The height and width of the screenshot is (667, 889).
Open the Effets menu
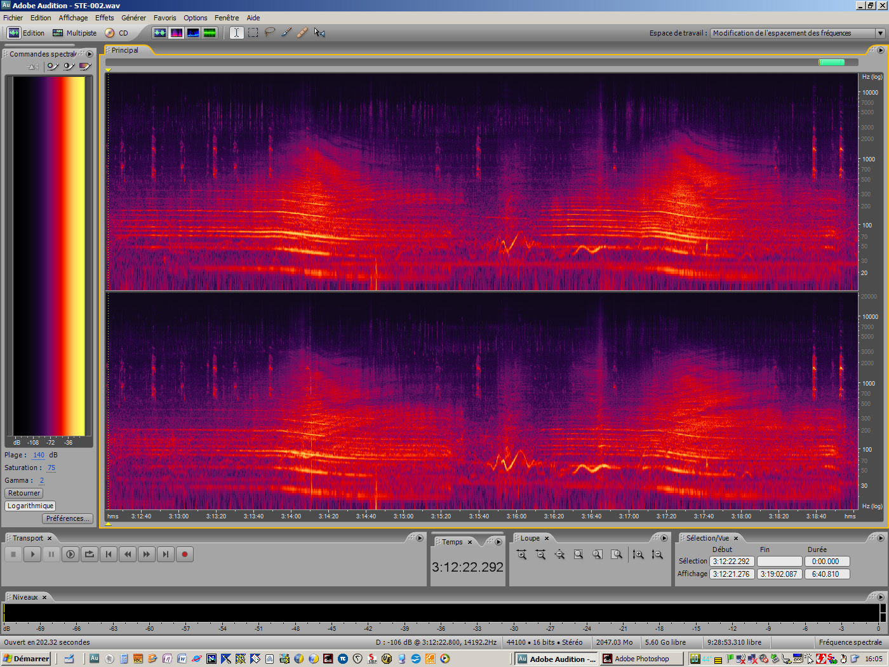[x=104, y=17]
